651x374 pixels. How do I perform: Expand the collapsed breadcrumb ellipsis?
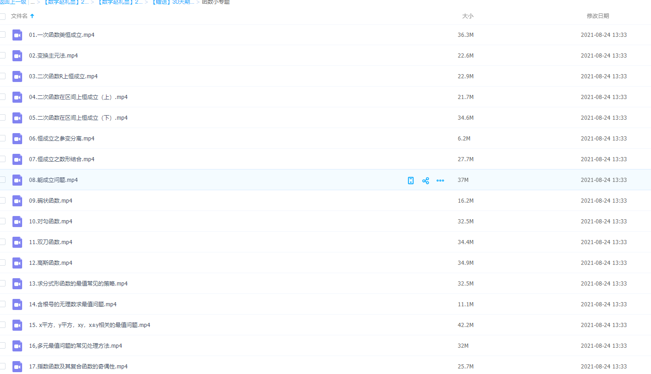pos(32,2)
